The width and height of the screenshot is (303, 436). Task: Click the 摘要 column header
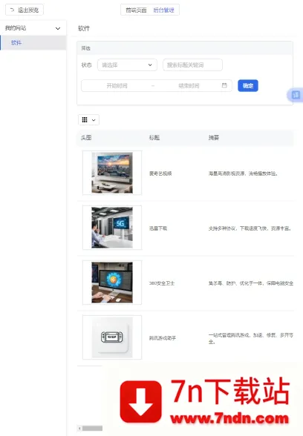click(214, 138)
